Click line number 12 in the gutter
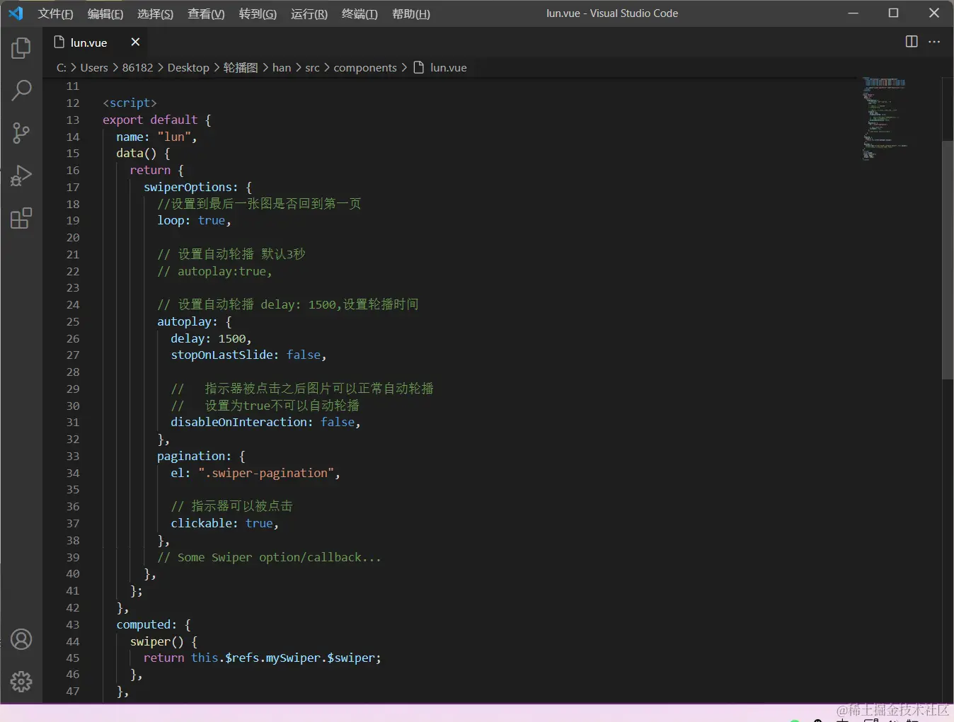The width and height of the screenshot is (954, 722). point(73,103)
